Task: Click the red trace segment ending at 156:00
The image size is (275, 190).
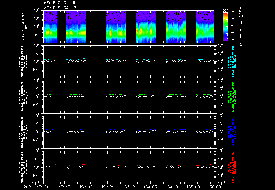Action: (205, 165)
